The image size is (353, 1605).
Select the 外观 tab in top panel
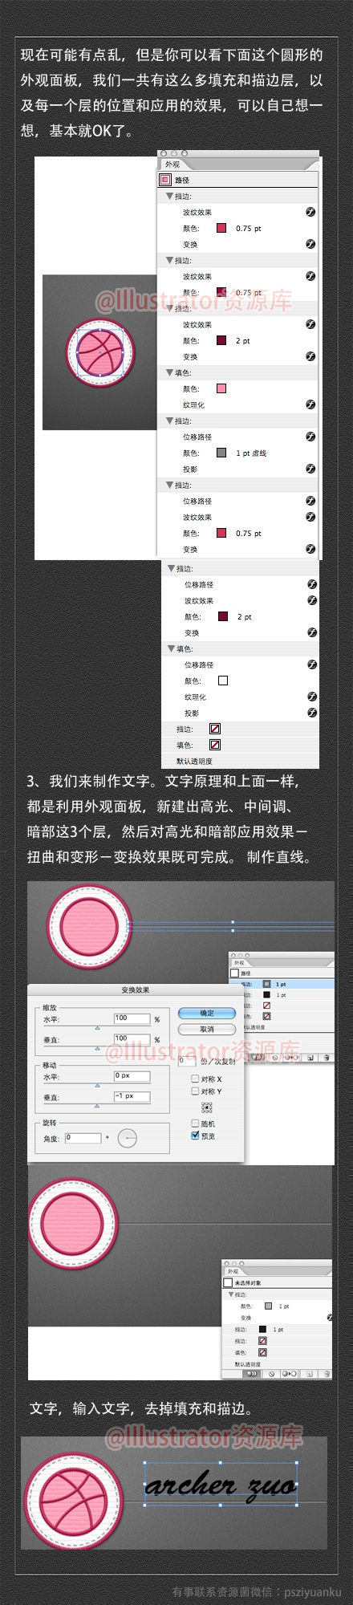173,165
